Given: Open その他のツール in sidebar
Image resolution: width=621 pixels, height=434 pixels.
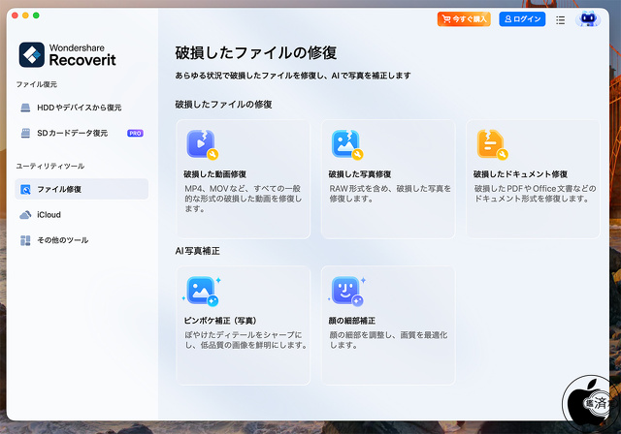Looking at the screenshot, I should click(x=82, y=240).
